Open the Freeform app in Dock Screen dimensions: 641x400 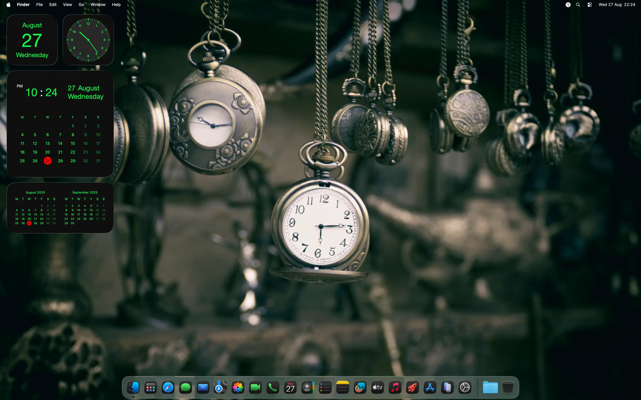360,387
